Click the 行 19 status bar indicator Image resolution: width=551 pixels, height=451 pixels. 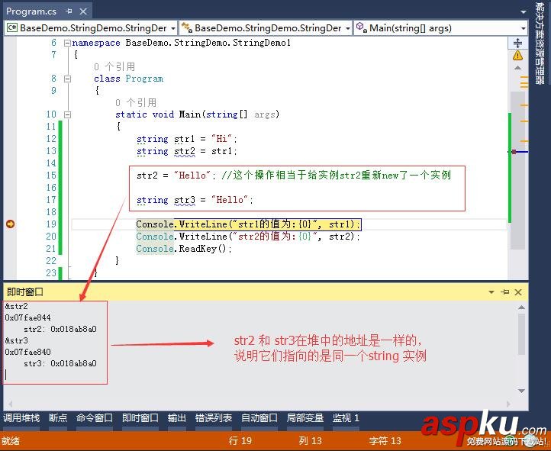click(240, 440)
